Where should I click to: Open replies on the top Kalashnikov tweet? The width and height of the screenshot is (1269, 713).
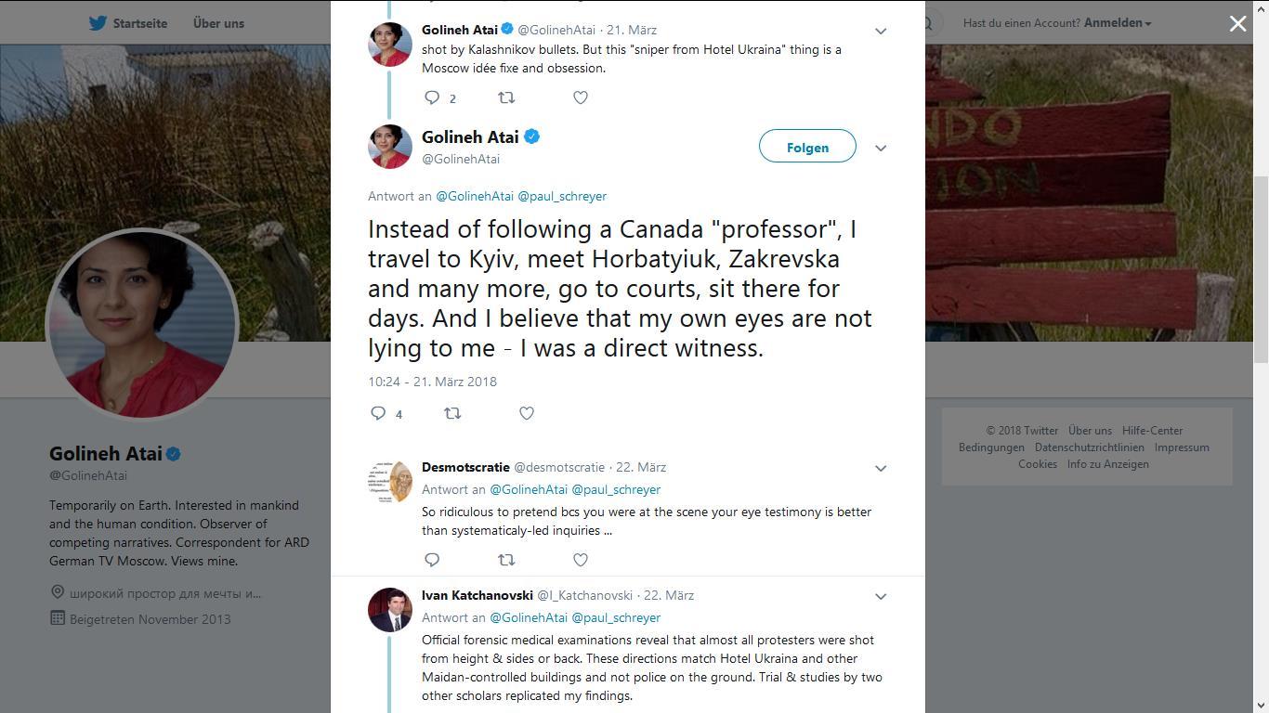click(432, 97)
